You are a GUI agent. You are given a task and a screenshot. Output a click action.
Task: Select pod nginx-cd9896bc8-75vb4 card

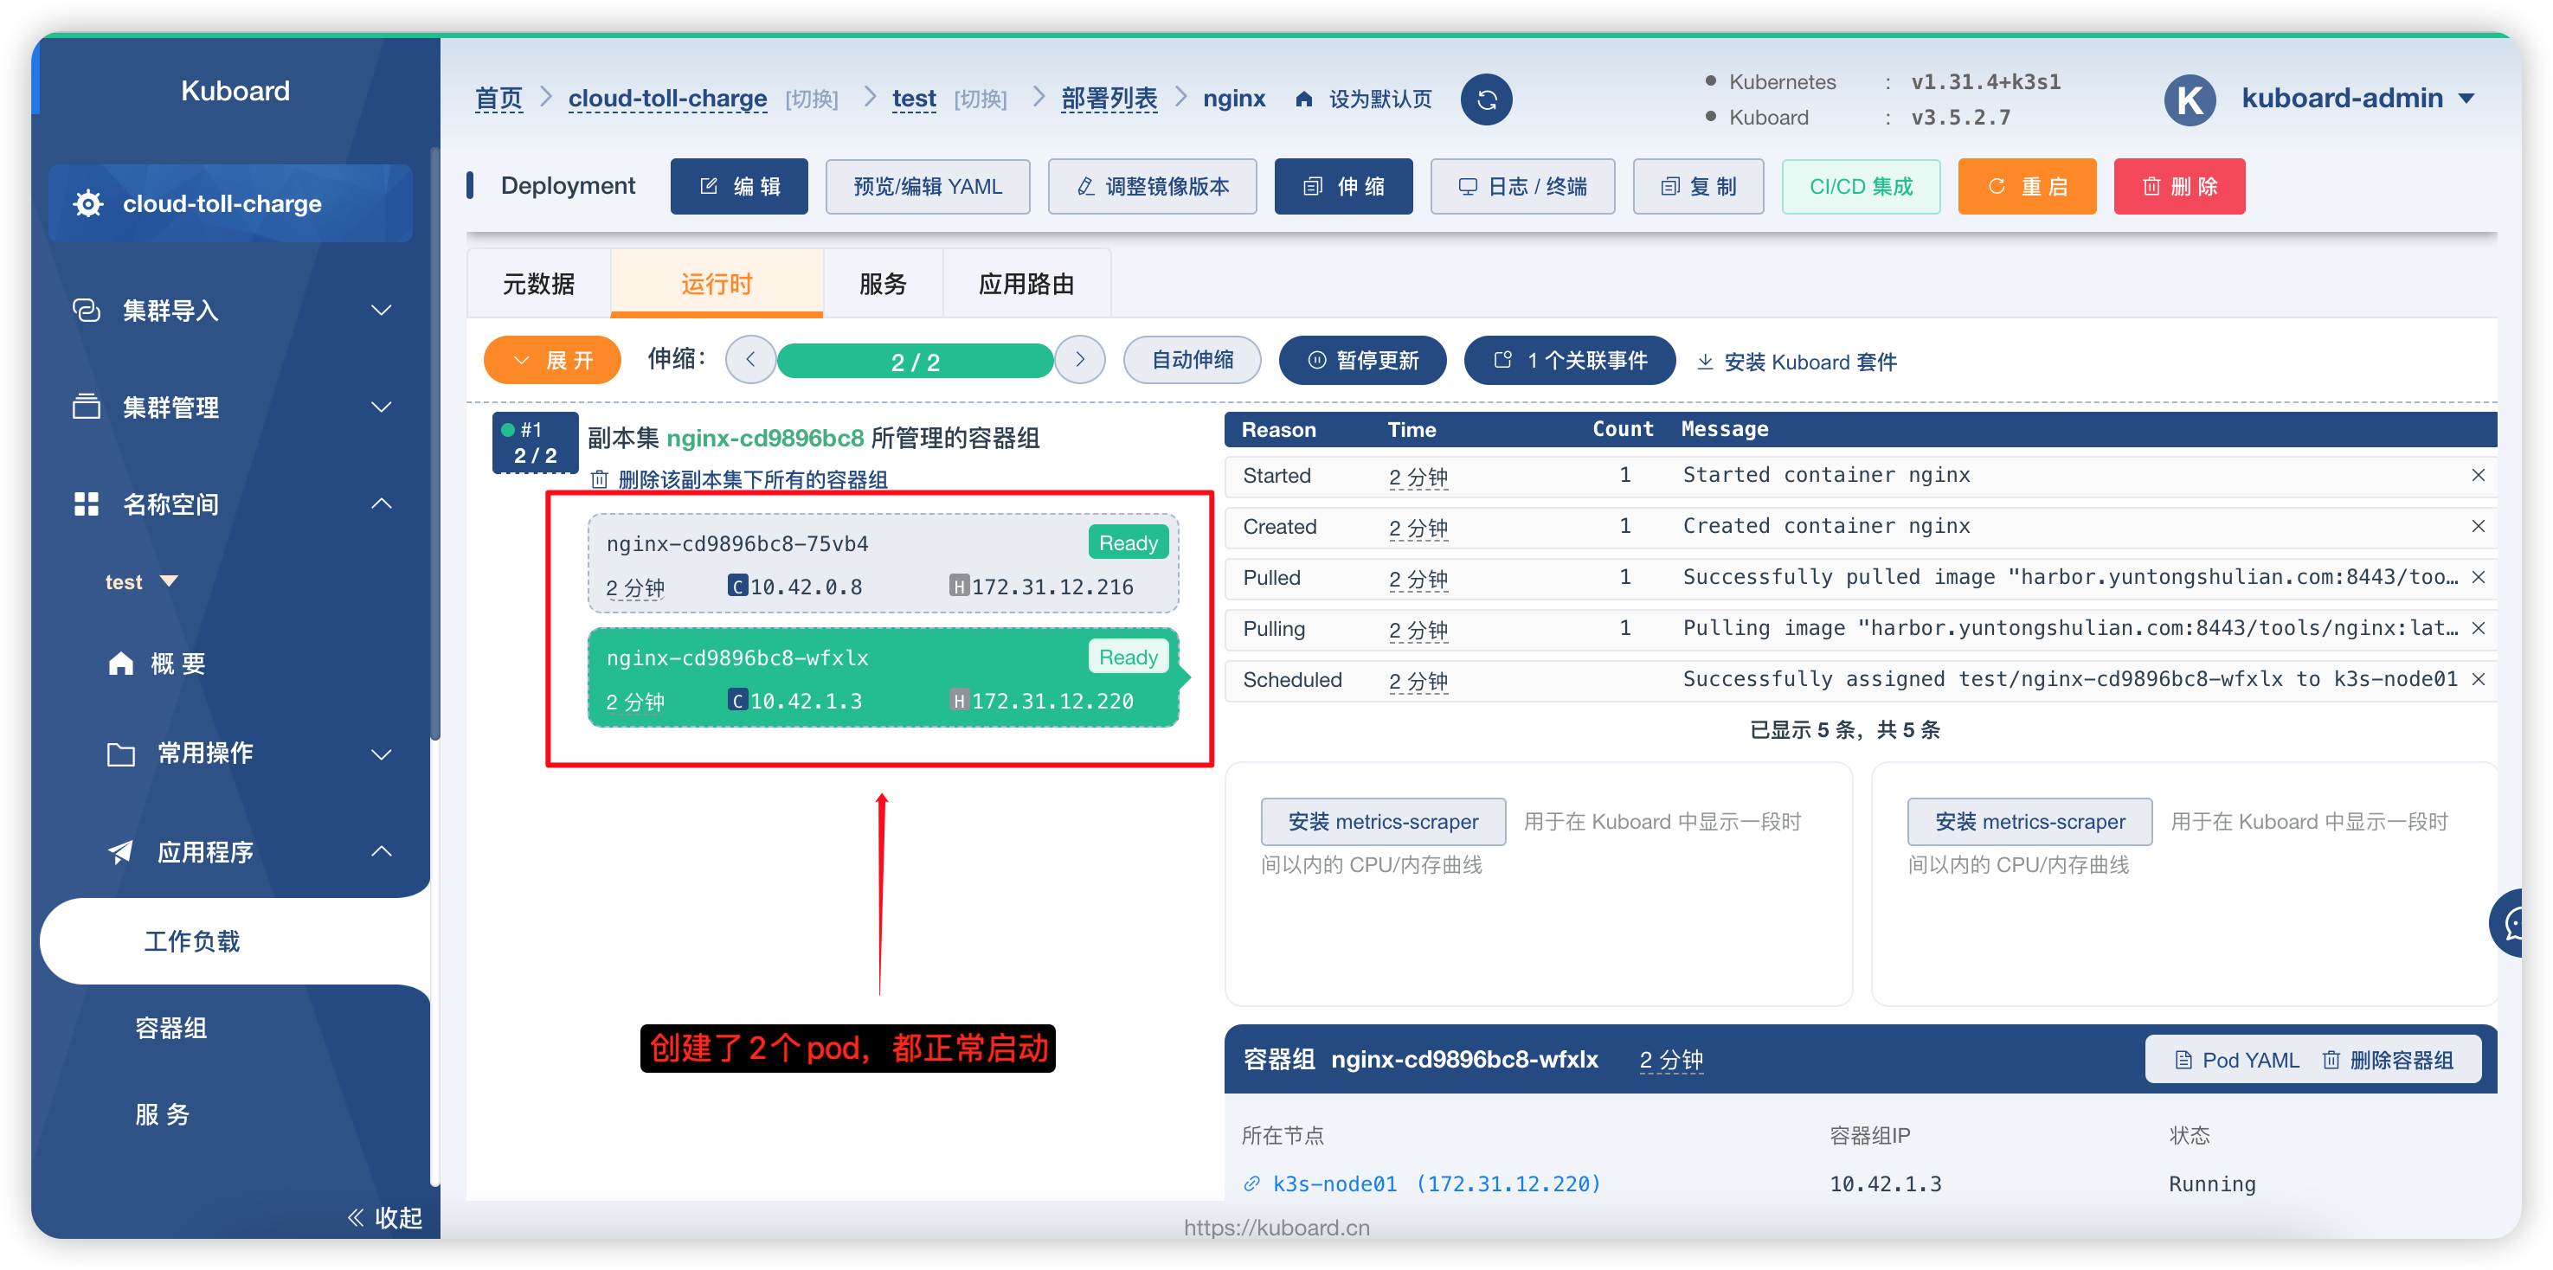click(x=882, y=562)
